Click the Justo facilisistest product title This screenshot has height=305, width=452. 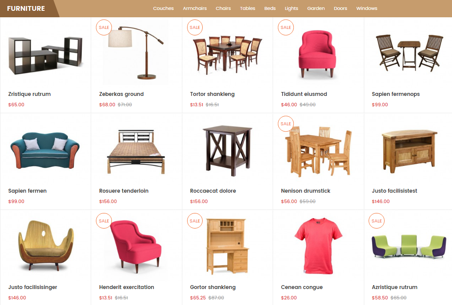[x=395, y=191]
